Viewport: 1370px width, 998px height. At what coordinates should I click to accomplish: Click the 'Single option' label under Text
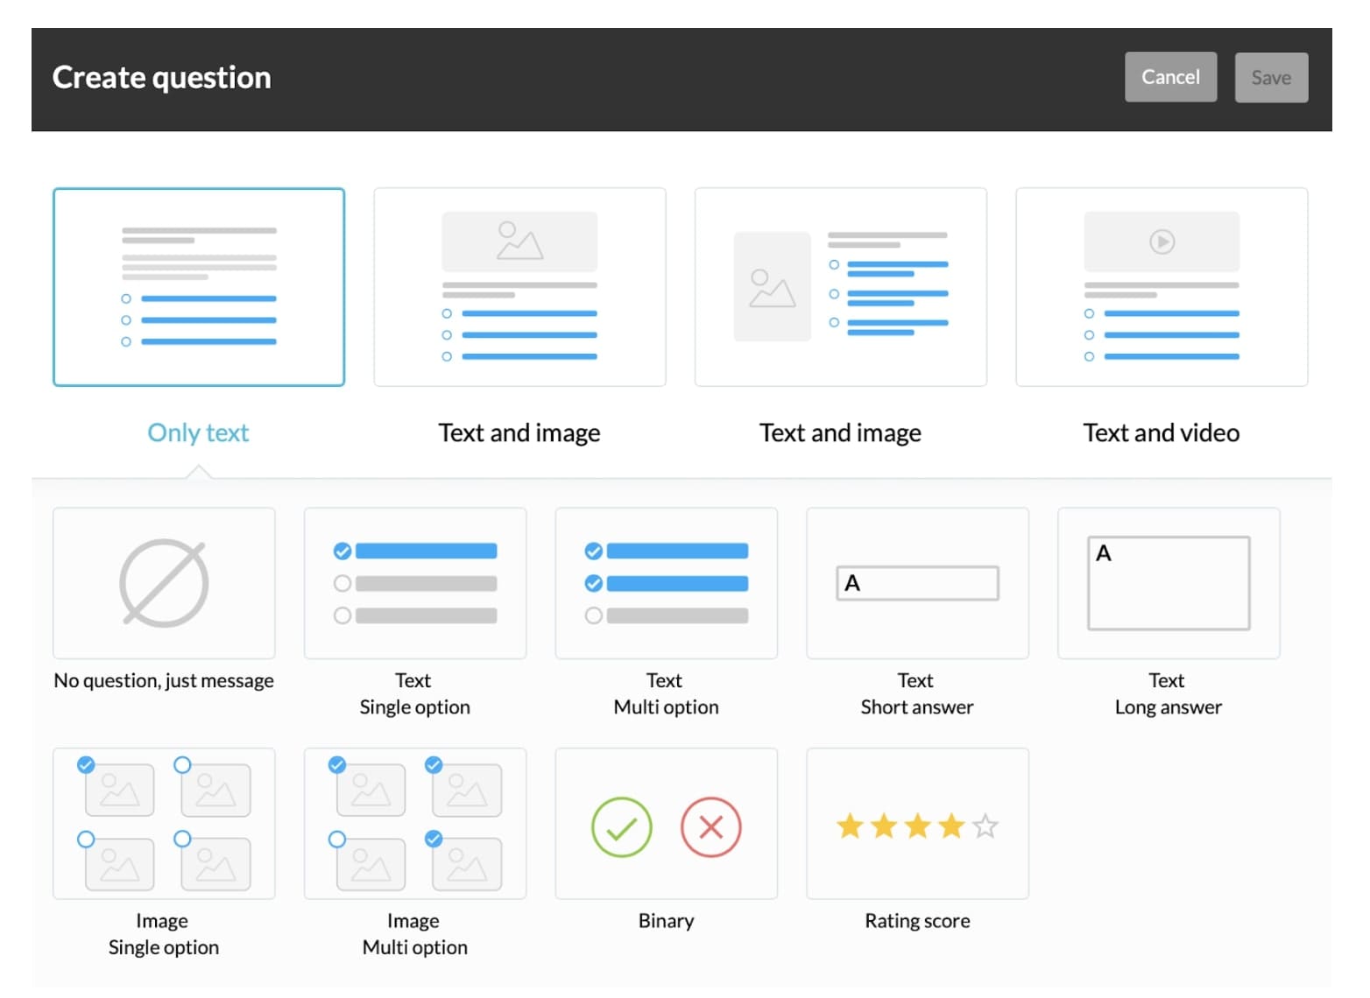pyautogui.click(x=415, y=707)
